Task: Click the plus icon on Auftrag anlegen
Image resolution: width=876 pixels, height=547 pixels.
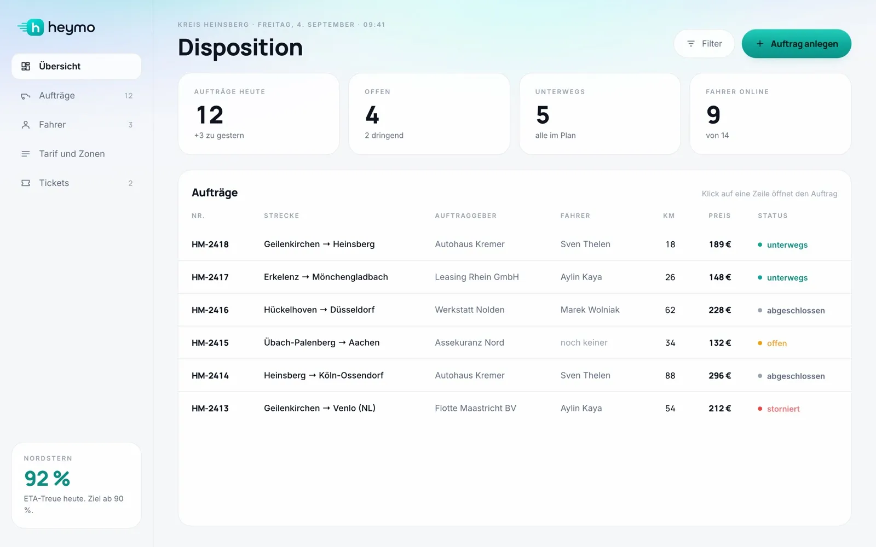Action: [x=760, y=44]
